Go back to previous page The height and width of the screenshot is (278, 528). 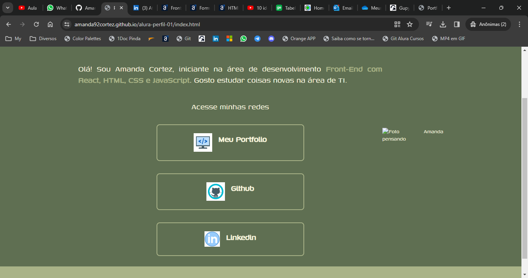9,24
